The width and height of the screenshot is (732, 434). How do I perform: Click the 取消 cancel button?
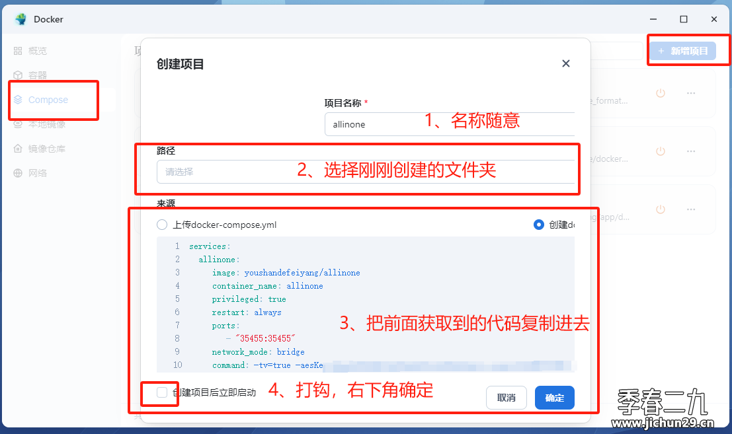507,398
